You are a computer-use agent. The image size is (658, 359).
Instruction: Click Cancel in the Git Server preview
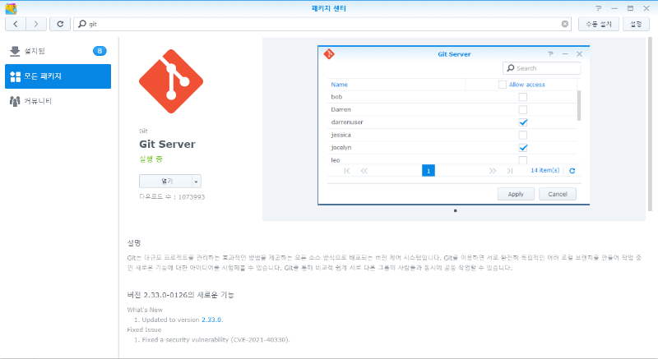click(558, 194)
